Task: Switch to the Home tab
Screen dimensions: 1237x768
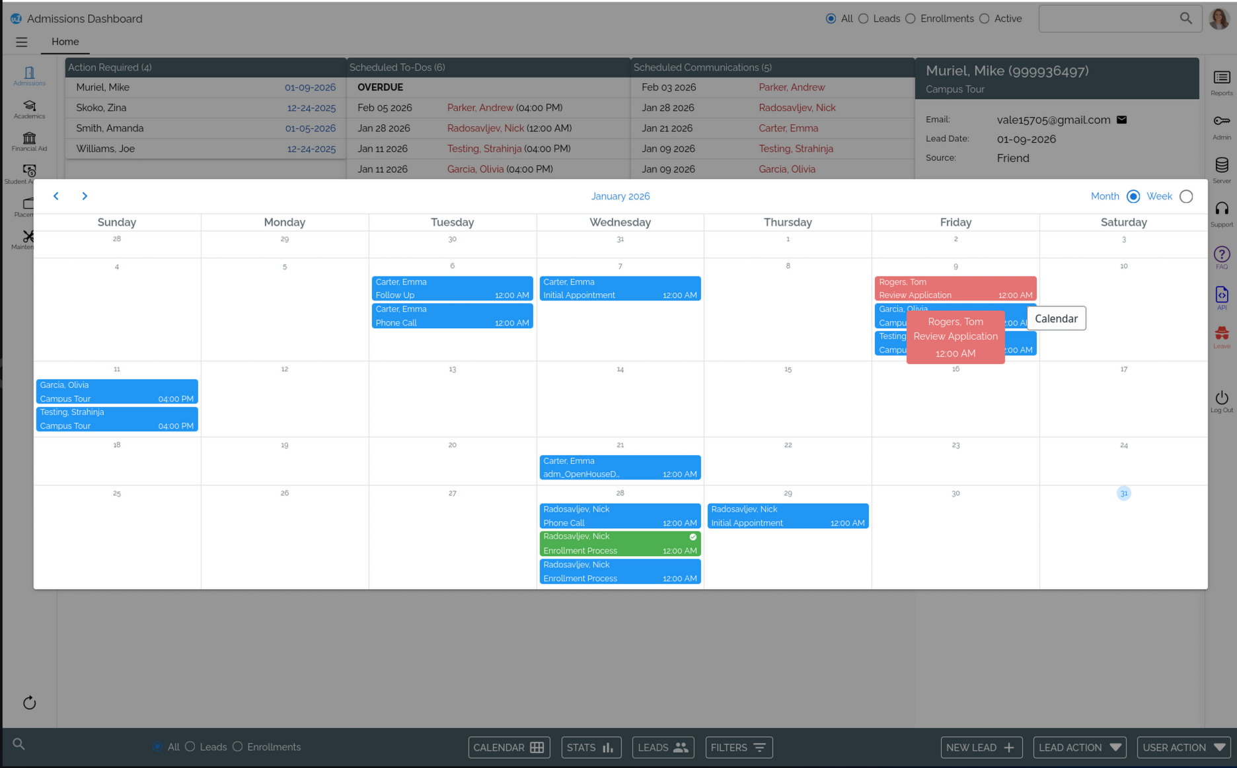Action: click(x=65, y=42)
